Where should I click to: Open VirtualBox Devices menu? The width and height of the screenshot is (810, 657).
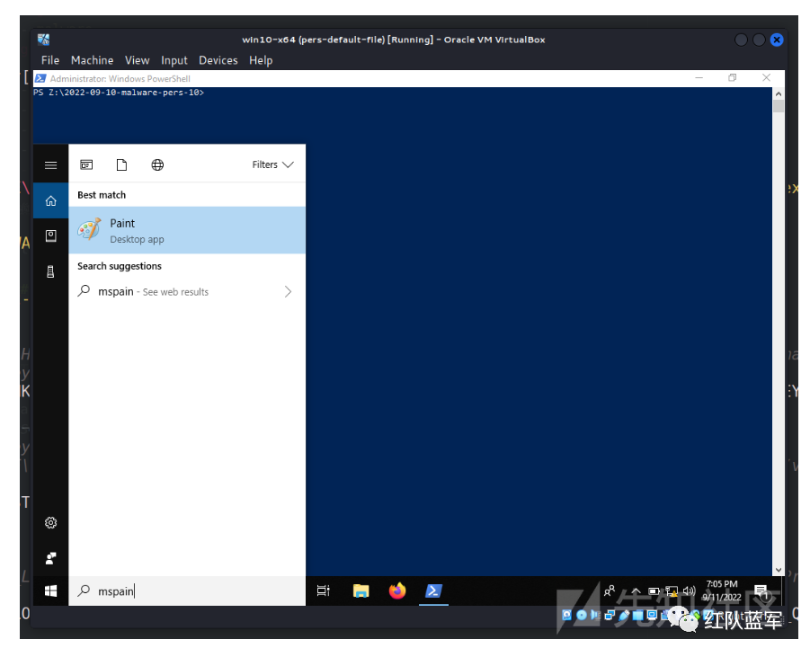(218, 60)
